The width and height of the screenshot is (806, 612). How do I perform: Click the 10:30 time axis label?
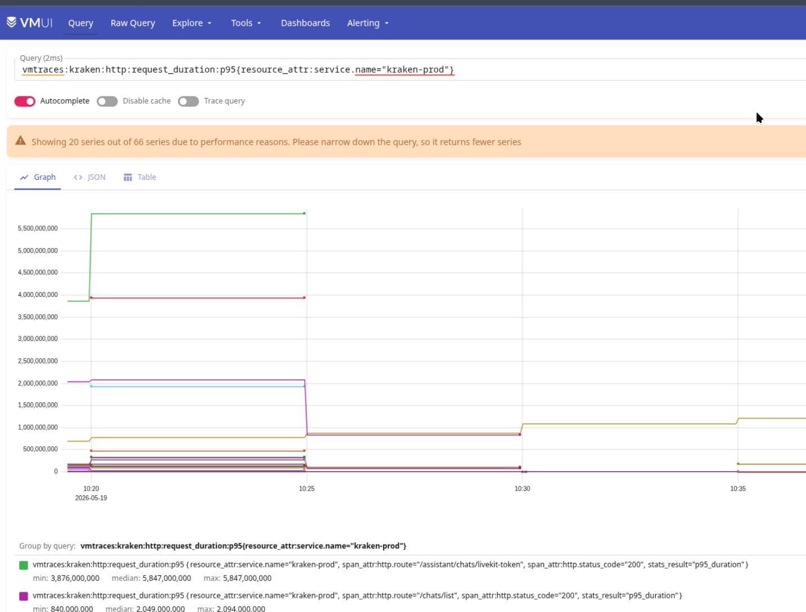[x=522, y=489]
